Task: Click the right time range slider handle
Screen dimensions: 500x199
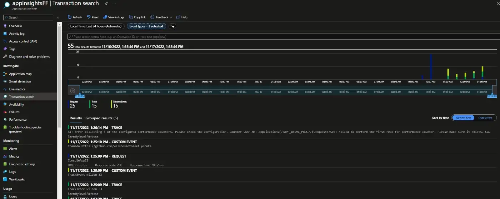Action: (492, 95)
